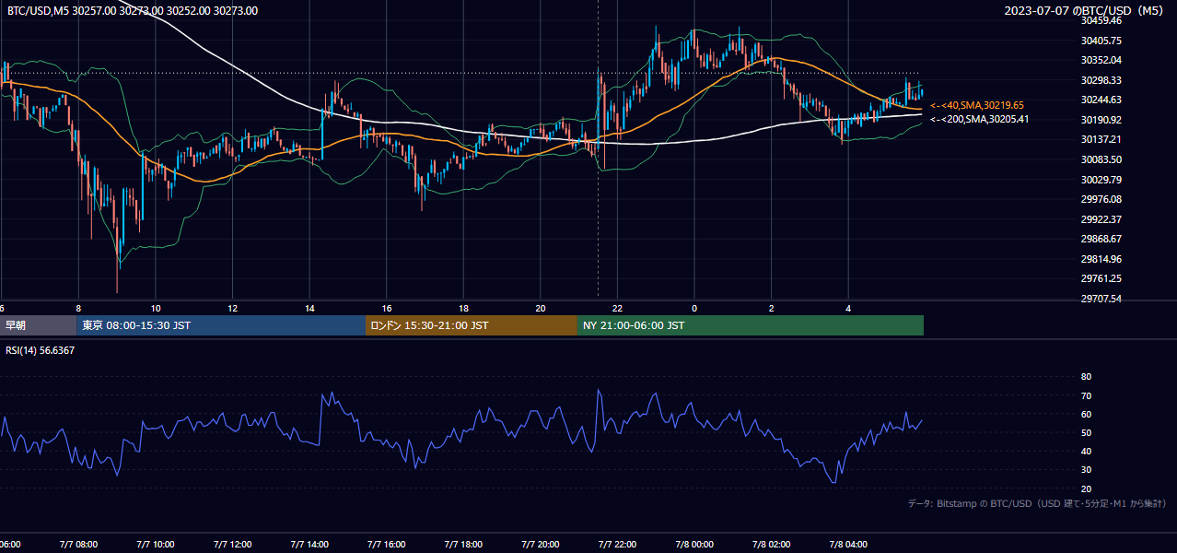This screenshot has width=1177, height=553.
Task: Click the ロンドン 15:30-21:00 JST session bar
Action: pyautogui.click(x=472, y=325)
